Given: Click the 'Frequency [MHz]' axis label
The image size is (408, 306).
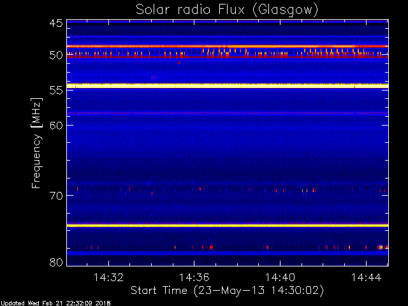Looking at the screenshot, I should [36, 143].
